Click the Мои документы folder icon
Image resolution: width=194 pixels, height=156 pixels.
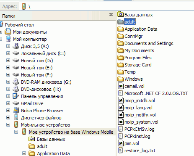pos(8,32)
